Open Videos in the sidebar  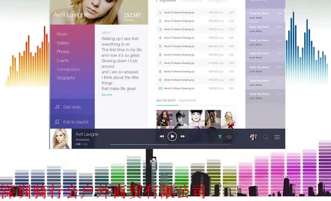[x=63, y=43]
